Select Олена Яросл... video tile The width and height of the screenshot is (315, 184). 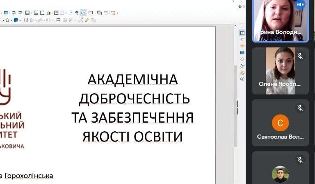coord(281,71)
